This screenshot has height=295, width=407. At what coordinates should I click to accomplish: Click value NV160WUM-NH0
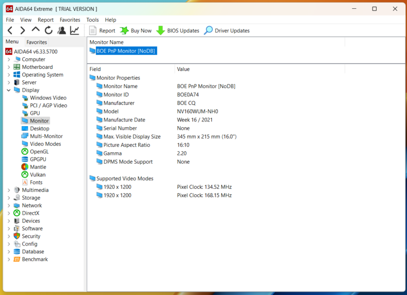pyautogui.click(x=198, y=112)
